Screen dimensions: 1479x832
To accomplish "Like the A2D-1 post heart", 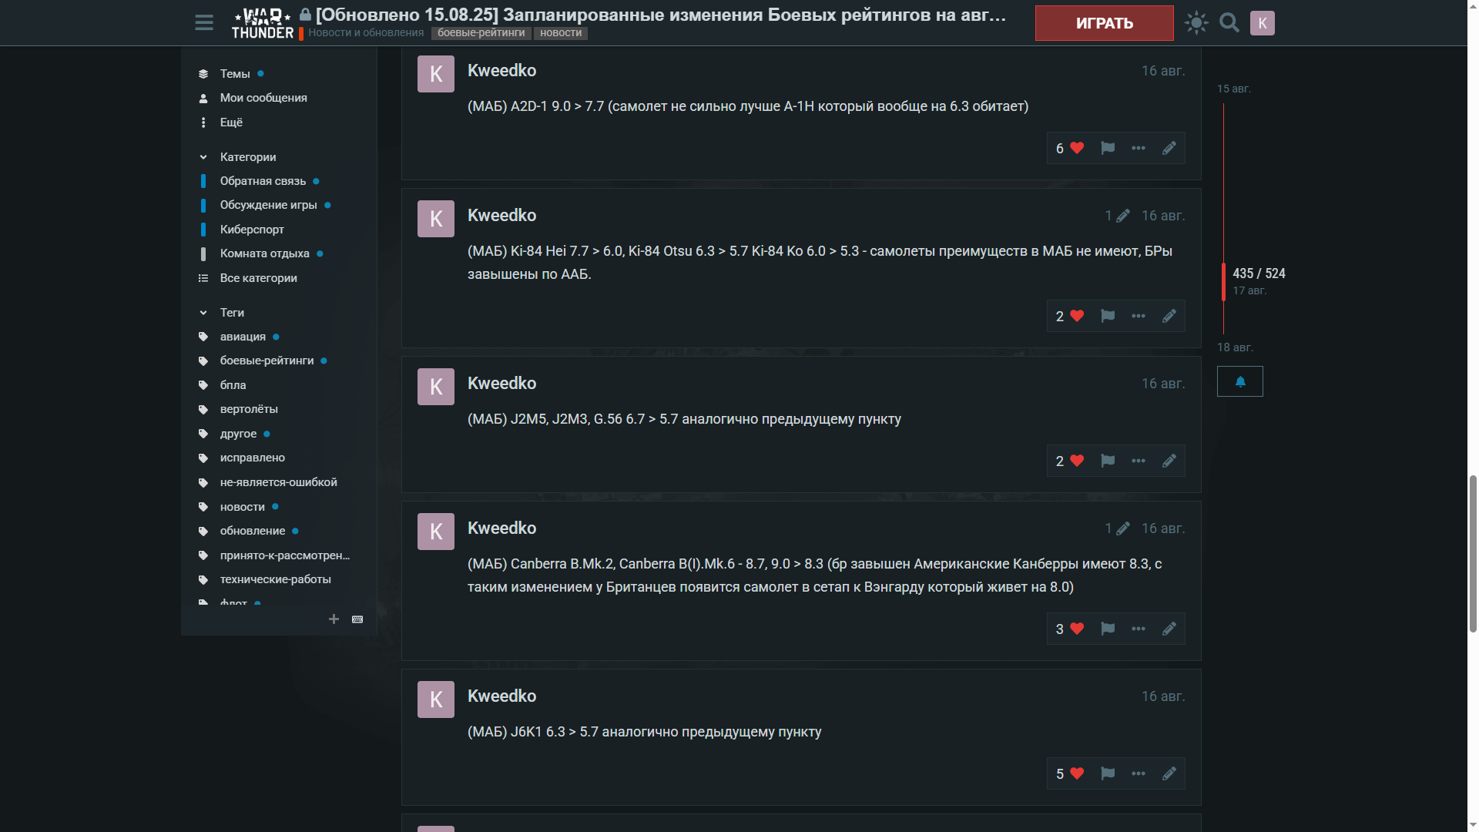I will tap(1070, 148).
